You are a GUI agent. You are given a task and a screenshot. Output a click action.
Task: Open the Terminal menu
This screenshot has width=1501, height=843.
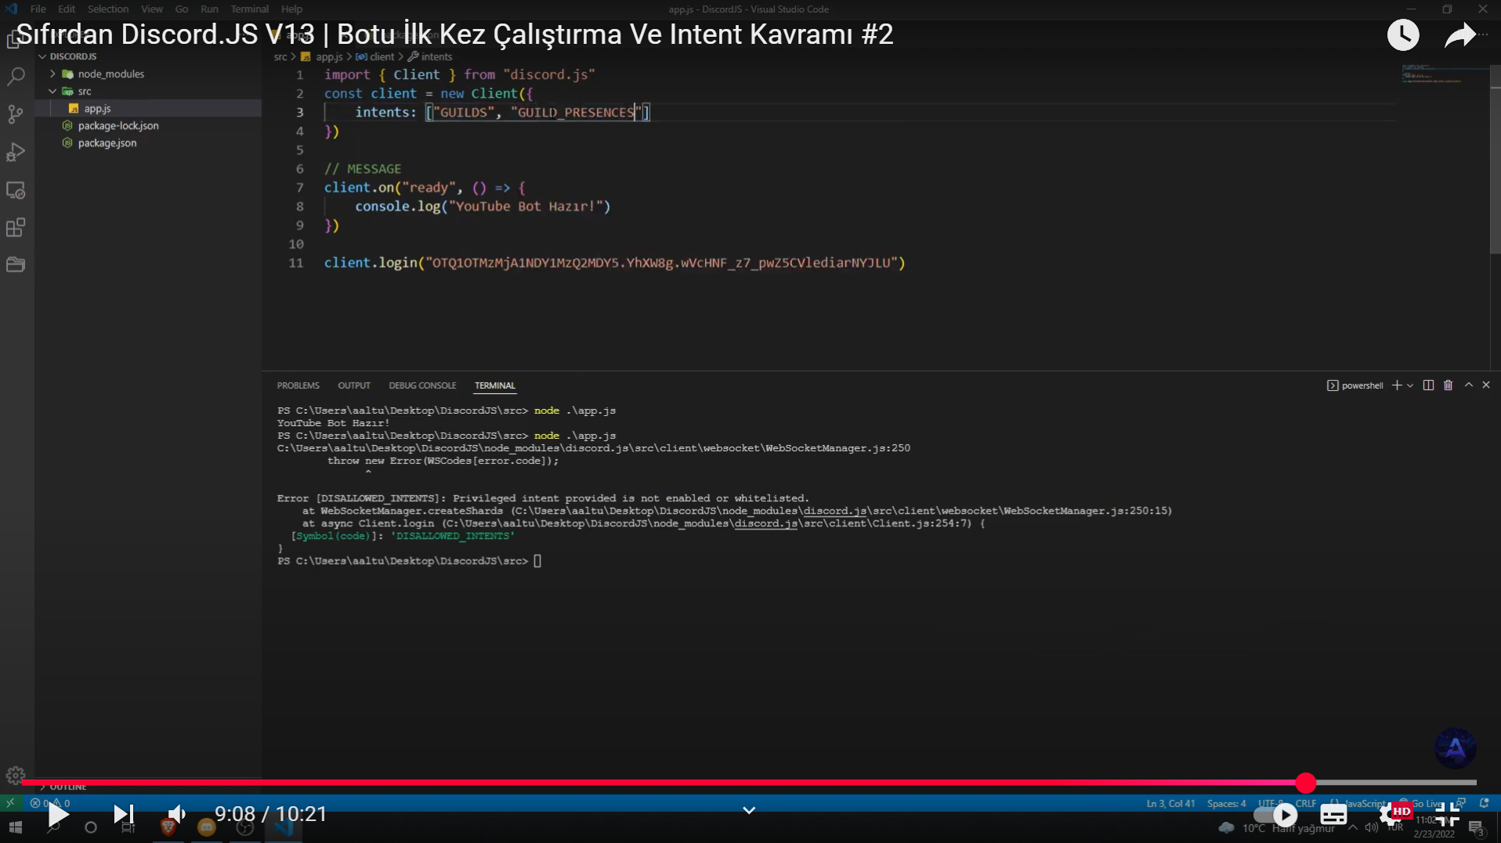pos(249,9)
